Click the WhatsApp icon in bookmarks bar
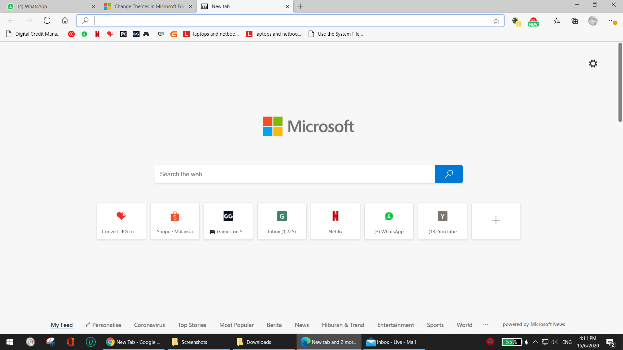 coord(84,34)
